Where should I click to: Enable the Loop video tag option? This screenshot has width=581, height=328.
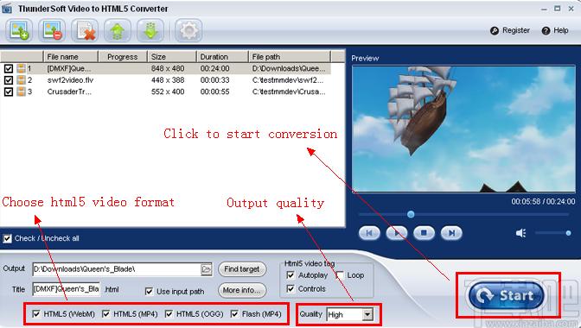click(340, 275)
